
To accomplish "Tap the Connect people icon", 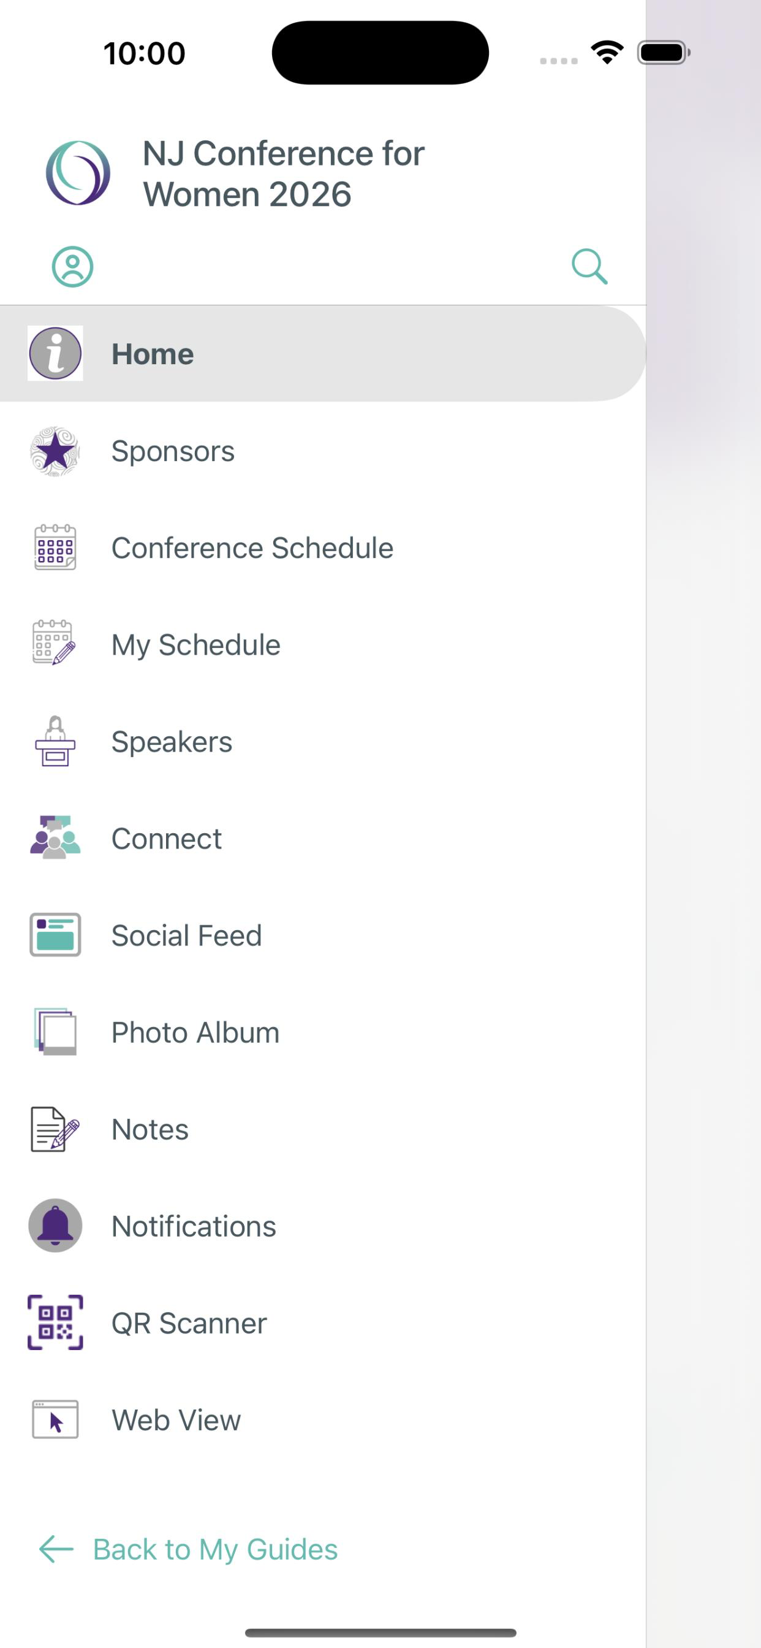I will coord(55,837).
